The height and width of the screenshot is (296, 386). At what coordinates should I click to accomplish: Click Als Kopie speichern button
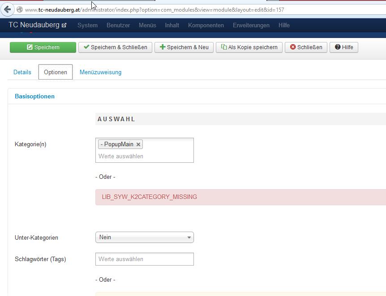pyautogui.click(x=249, y=47)
